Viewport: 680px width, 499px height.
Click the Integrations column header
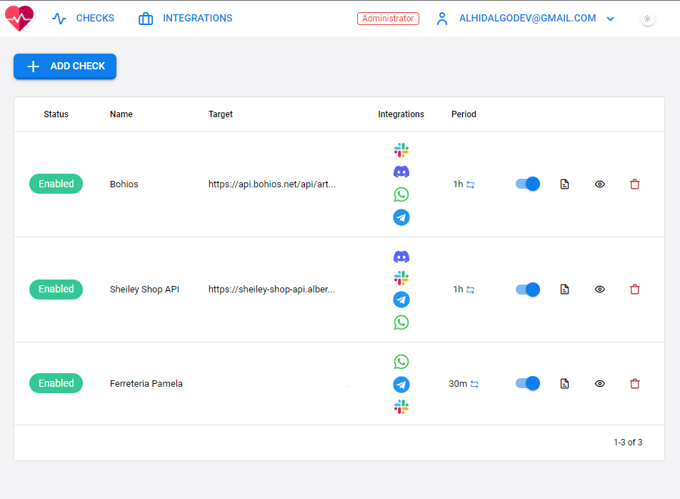401,114
